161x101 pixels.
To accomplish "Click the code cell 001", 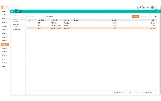I will [39, 23].
